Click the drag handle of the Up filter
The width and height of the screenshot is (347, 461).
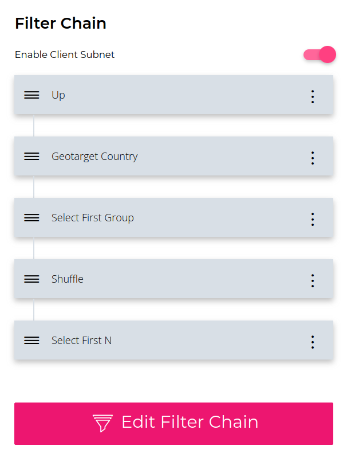pos(31,95)
